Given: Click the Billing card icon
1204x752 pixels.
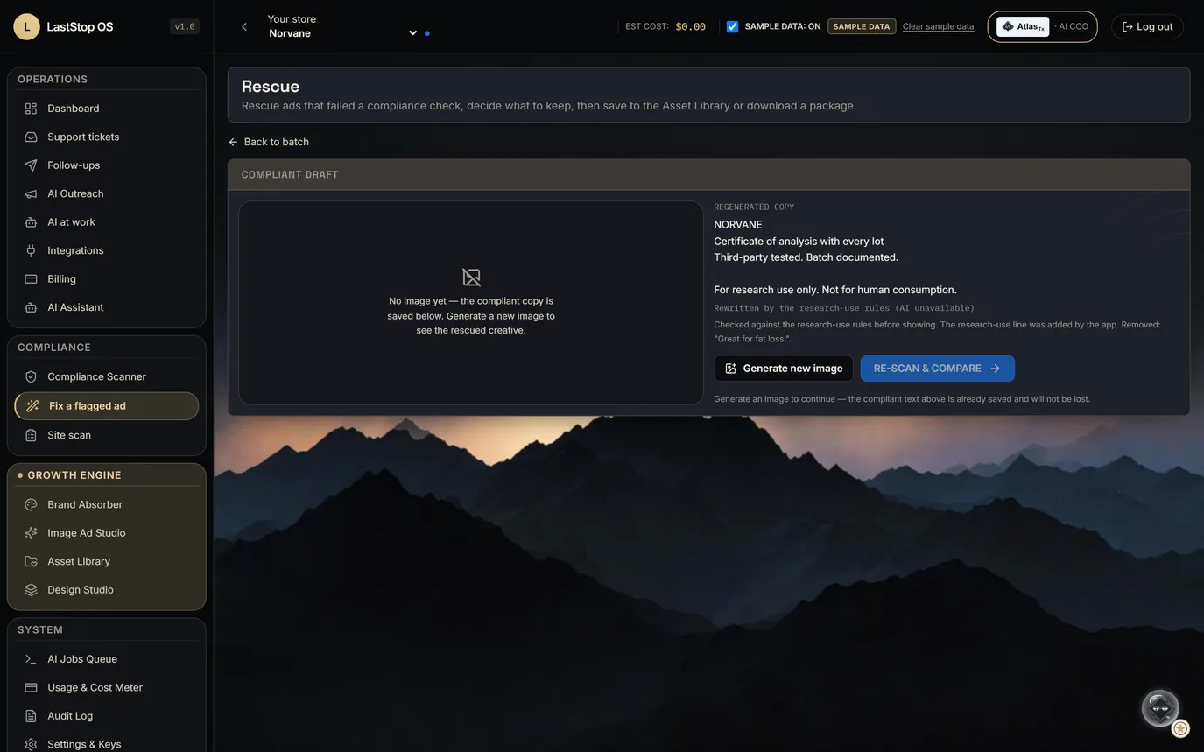Looking at the screenshot, I should 31,279.
